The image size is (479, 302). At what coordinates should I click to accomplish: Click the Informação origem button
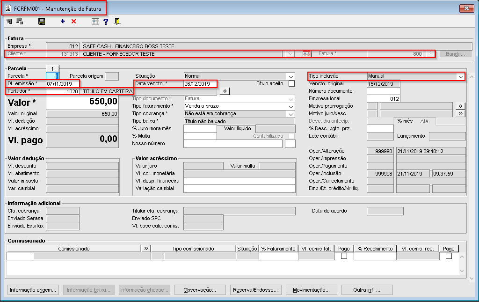[33, 290]
